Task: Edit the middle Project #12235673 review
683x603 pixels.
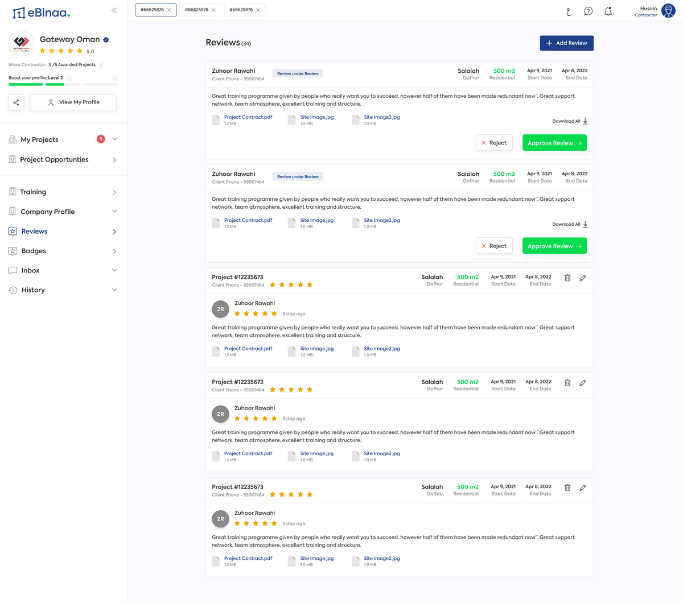Action: (582, 383)
